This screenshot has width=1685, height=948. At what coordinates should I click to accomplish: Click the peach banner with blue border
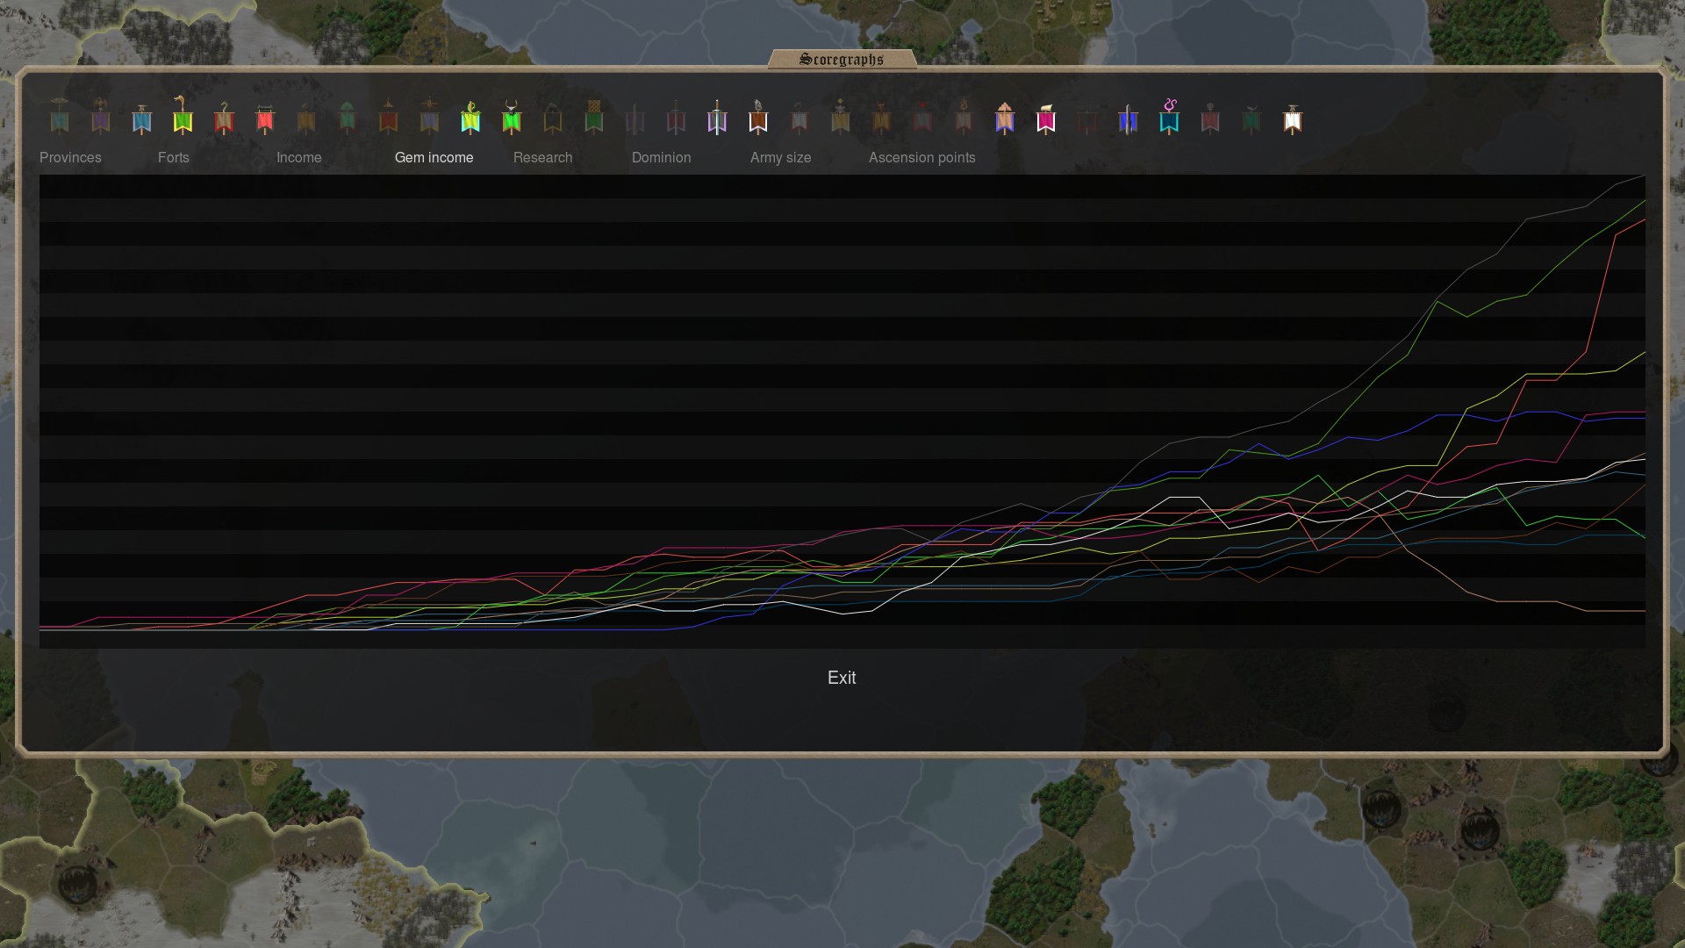(1005, 118)
